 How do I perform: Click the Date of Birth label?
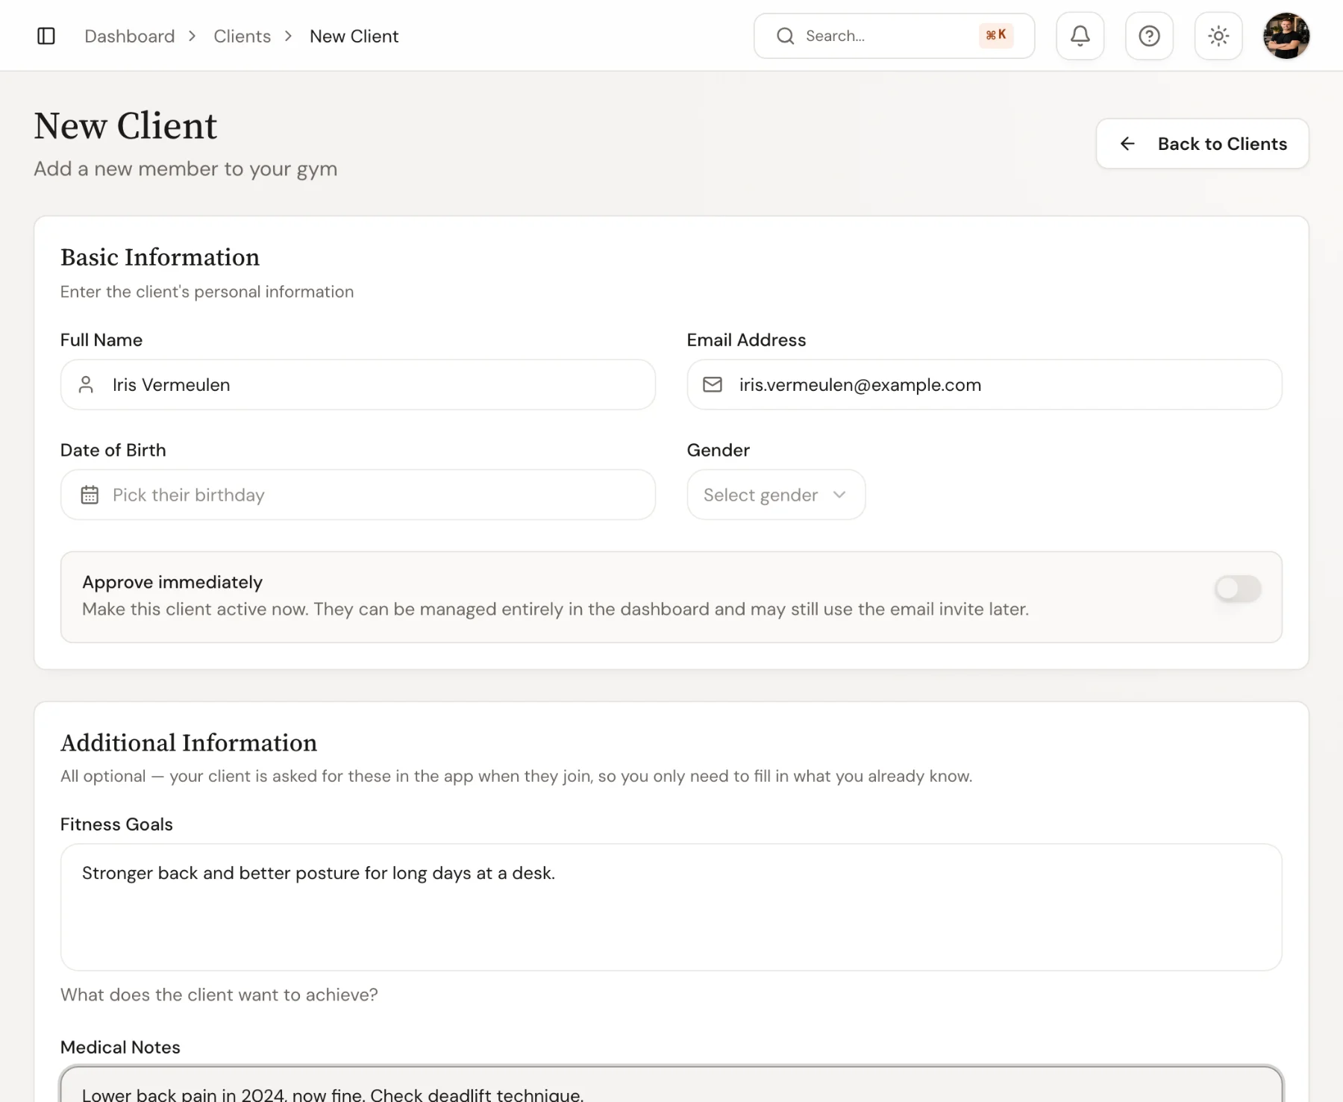113,450
